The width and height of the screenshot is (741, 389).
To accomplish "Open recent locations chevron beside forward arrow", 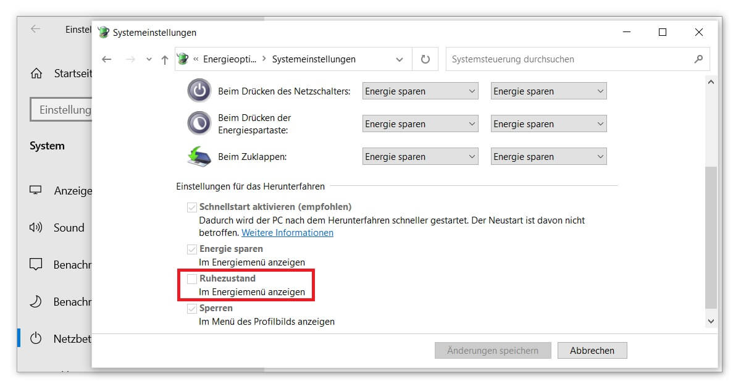I will (x=149, y=59).
